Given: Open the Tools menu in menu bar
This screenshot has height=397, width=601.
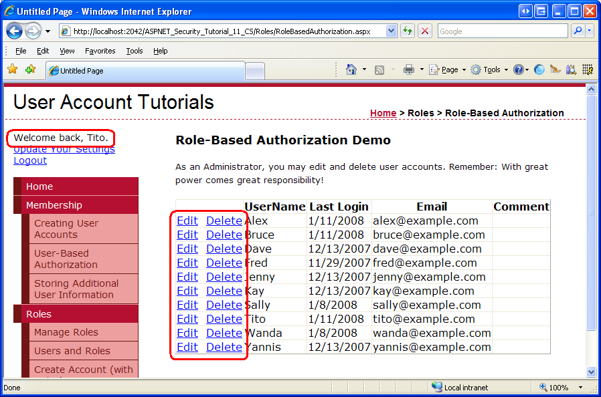Looking at the screenshot, I should 134,51.
